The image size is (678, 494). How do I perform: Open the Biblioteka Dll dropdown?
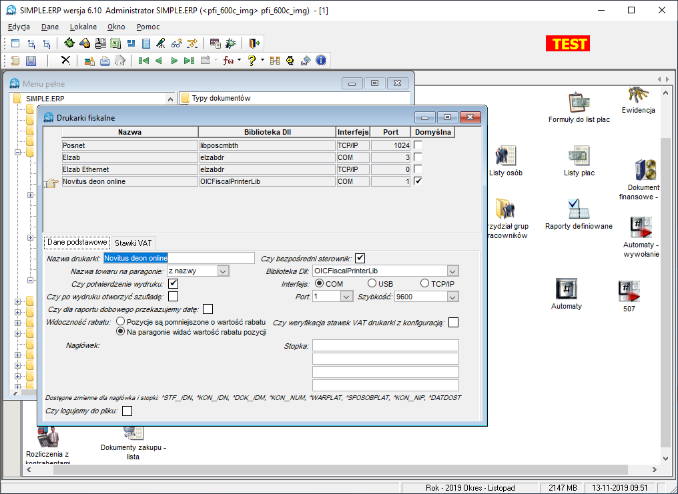pyautogui.click(x=452, y=271)
